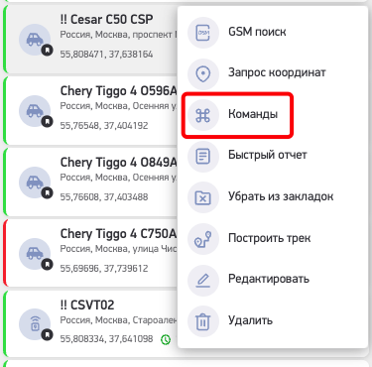The height and width of the screenshot is (367, 372).
Task: Click bookmark badge on Chery Tiggo 4 C750A
Action: [47, 265]
